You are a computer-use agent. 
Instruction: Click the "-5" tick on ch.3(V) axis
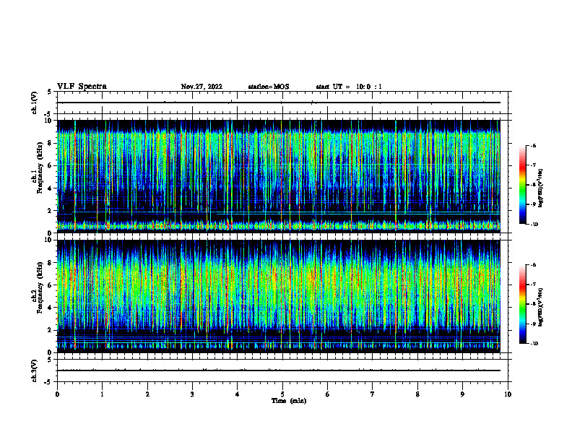point(48,382)
